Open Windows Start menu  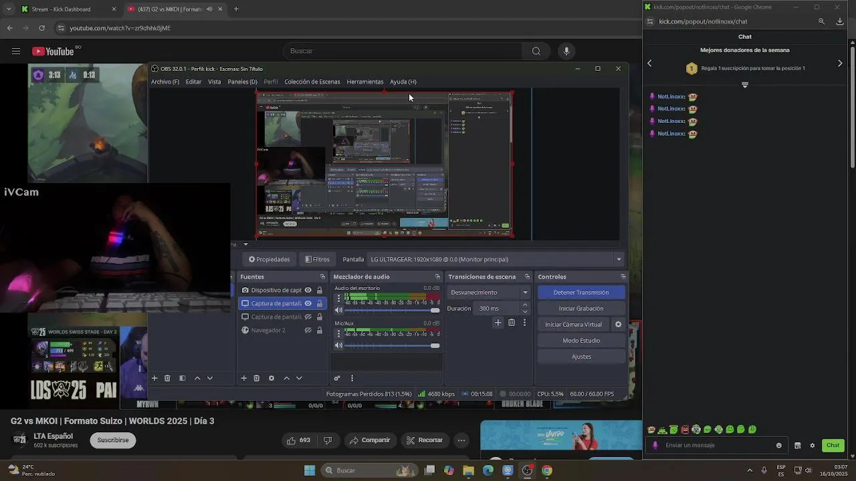pyautogui.click(x=310, y=470)
